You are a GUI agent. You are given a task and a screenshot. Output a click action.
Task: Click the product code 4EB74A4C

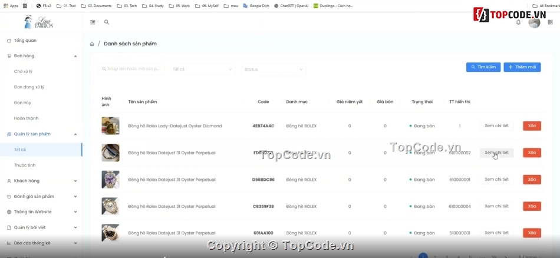point(263,126)
